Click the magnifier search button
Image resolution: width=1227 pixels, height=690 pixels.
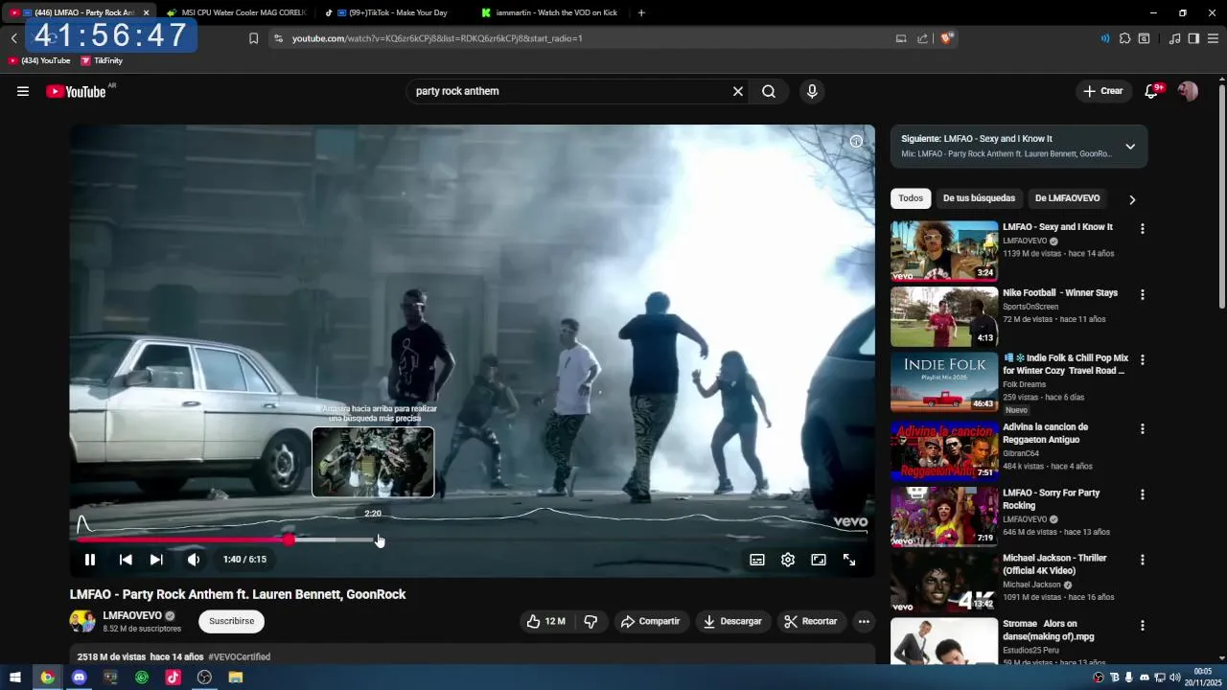coord(769,91)
